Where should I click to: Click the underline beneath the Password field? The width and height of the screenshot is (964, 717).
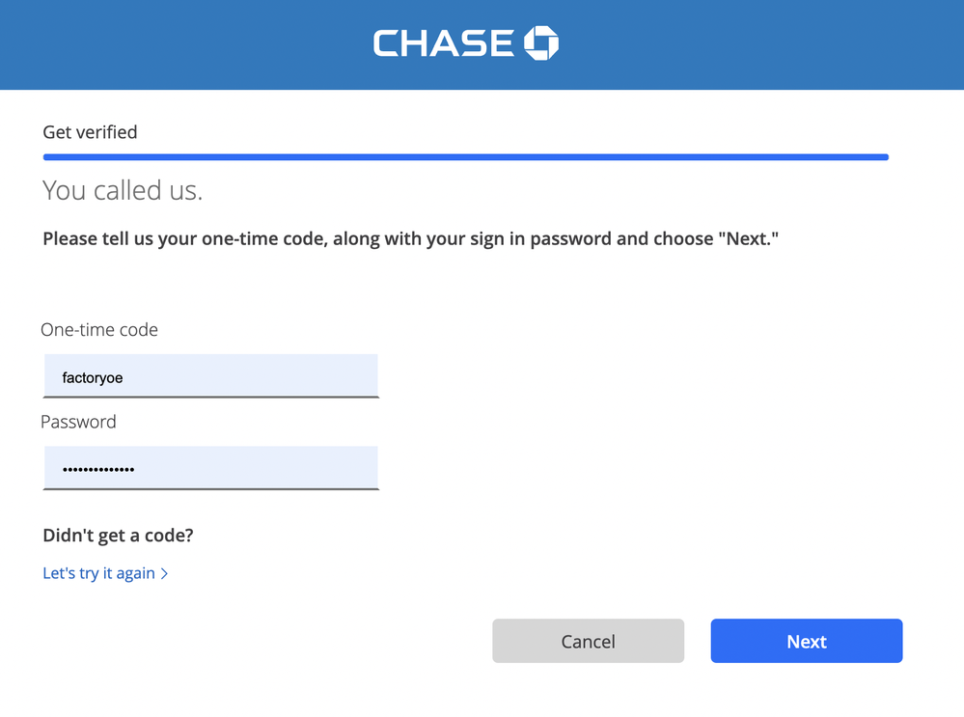tap(210, 488)
